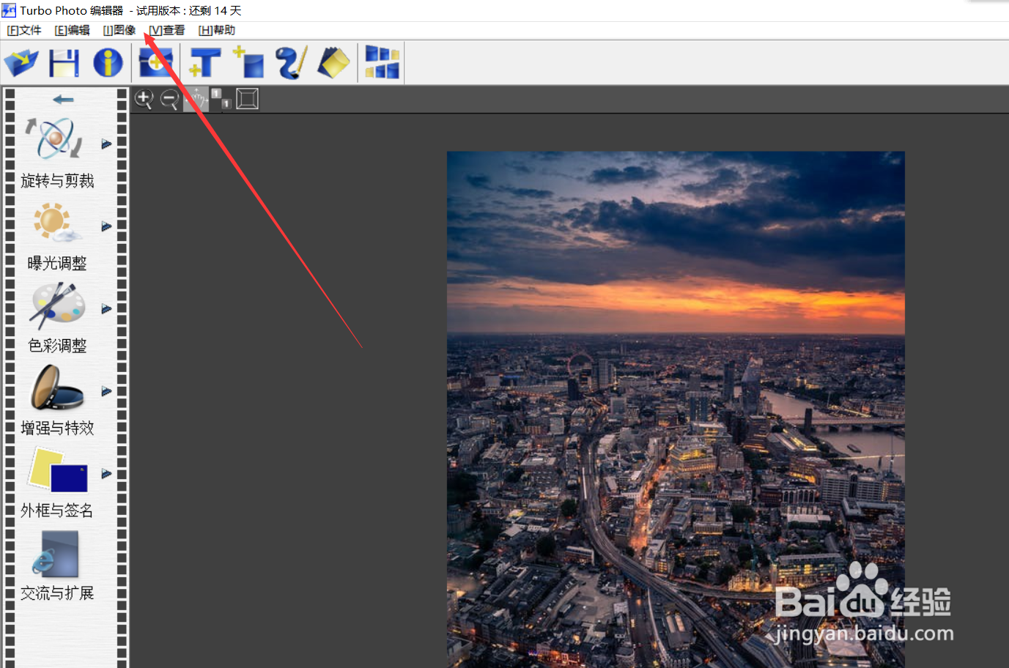Open the [H]帮助 menu
Image resolution: width=1009 pixels, height=668 pixels.
(x=217, y=30)
